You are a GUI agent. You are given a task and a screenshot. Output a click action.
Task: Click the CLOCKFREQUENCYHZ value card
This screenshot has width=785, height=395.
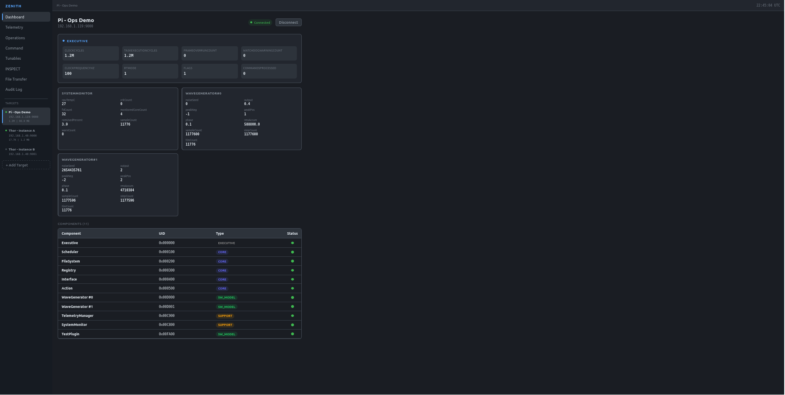[90, 71]
